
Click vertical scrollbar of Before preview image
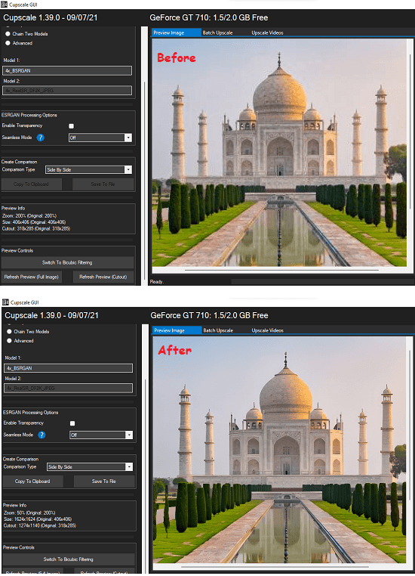pos(410,132)
